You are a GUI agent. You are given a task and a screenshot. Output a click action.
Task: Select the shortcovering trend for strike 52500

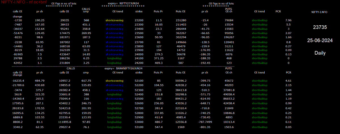tap(114, 99)
